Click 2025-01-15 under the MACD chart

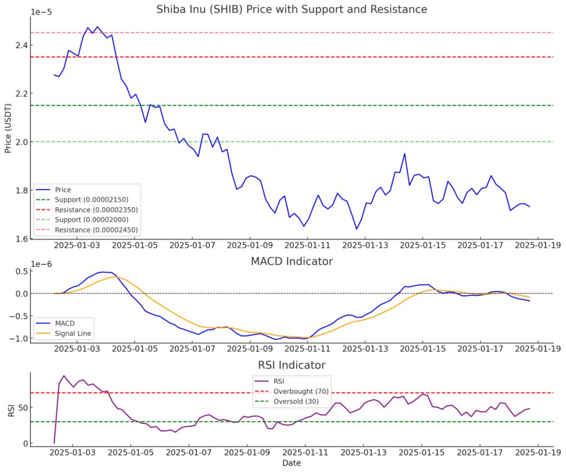423,349
